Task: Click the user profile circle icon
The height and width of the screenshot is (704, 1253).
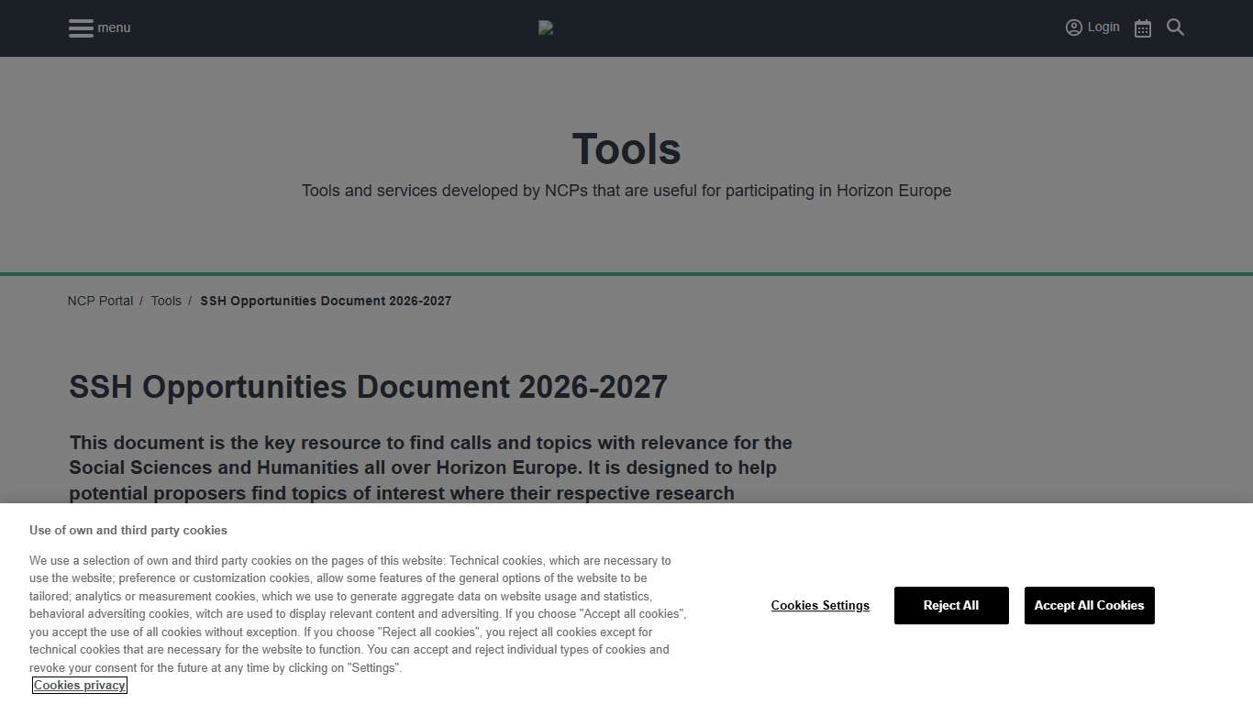Action: click(x=1073, y=27)
